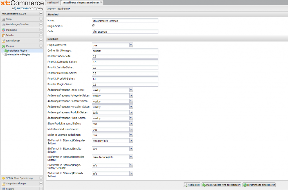The image size is (288, 190).
Task: Click the Inhalte book icon
Action: coord(4,35)
